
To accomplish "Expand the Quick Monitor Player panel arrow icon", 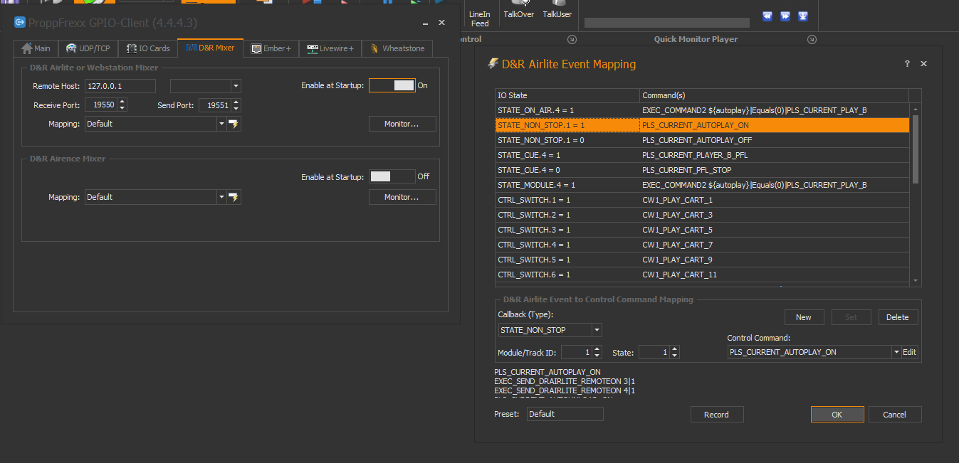I will click(x=812, y=39).
